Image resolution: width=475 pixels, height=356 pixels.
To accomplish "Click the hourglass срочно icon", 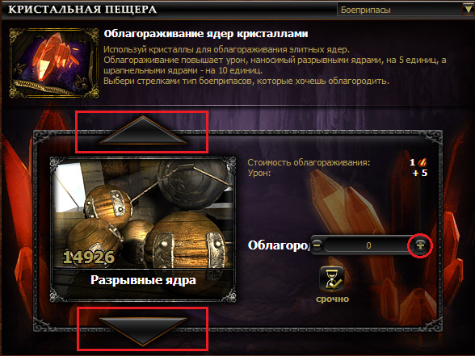I will point(332,279).
